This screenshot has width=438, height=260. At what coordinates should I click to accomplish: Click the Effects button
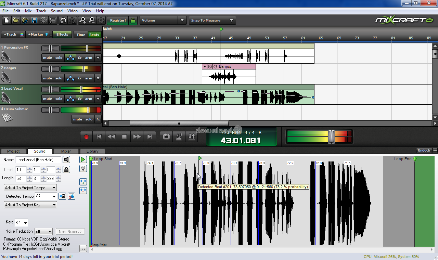point(62,34)
